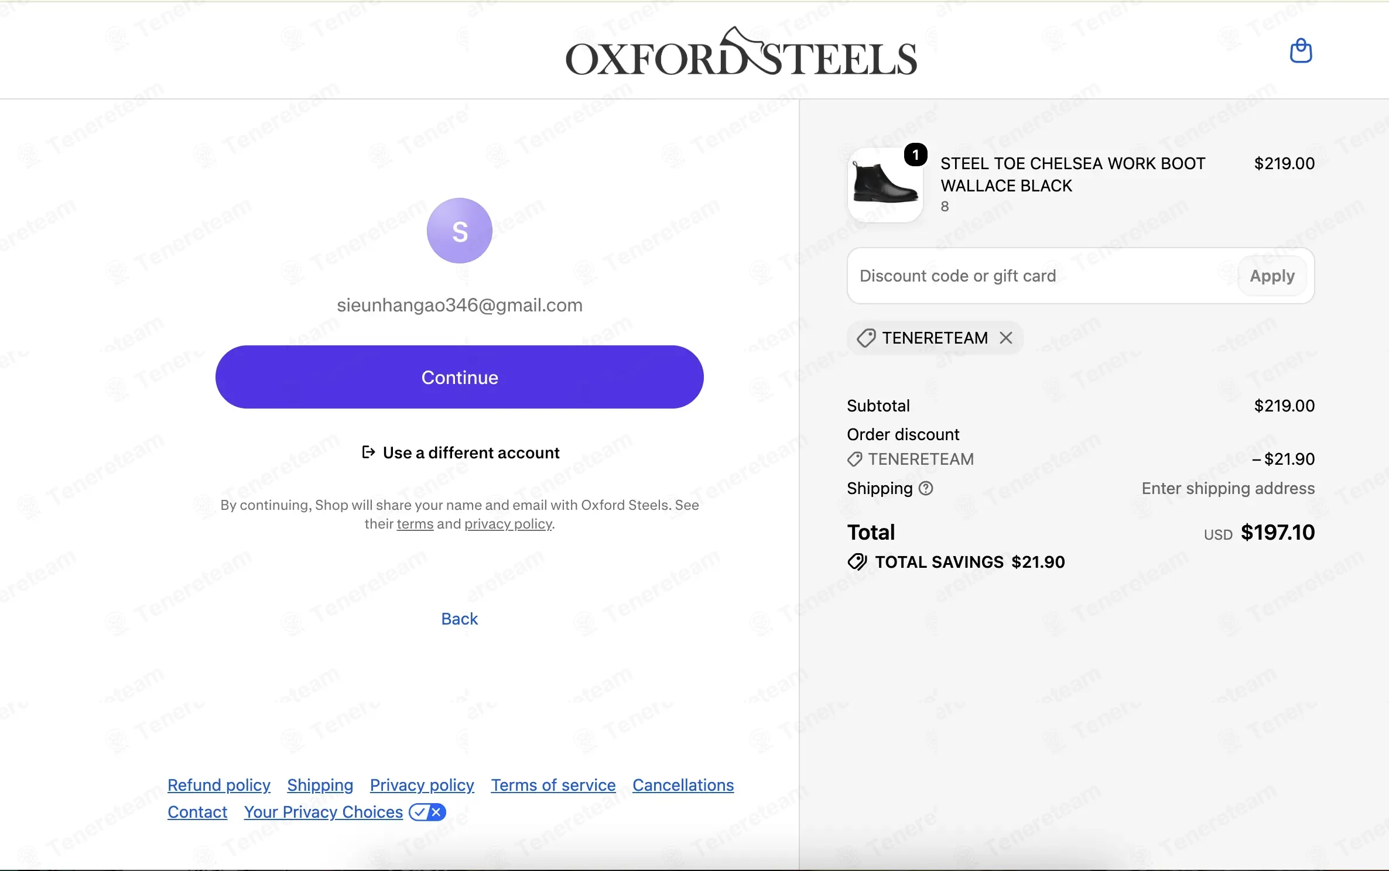
Task: Click the sign-out icon beside Use a different account
Action: (x=368, y=452)
